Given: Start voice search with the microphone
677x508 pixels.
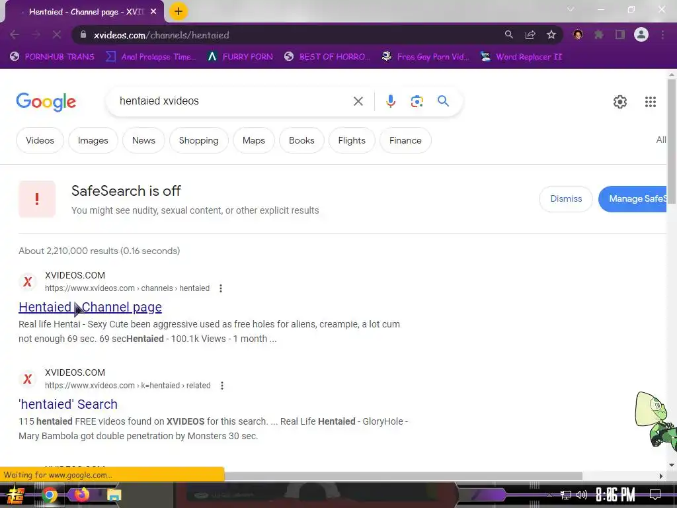Looking at the screenshot, I should click(390, 101).
